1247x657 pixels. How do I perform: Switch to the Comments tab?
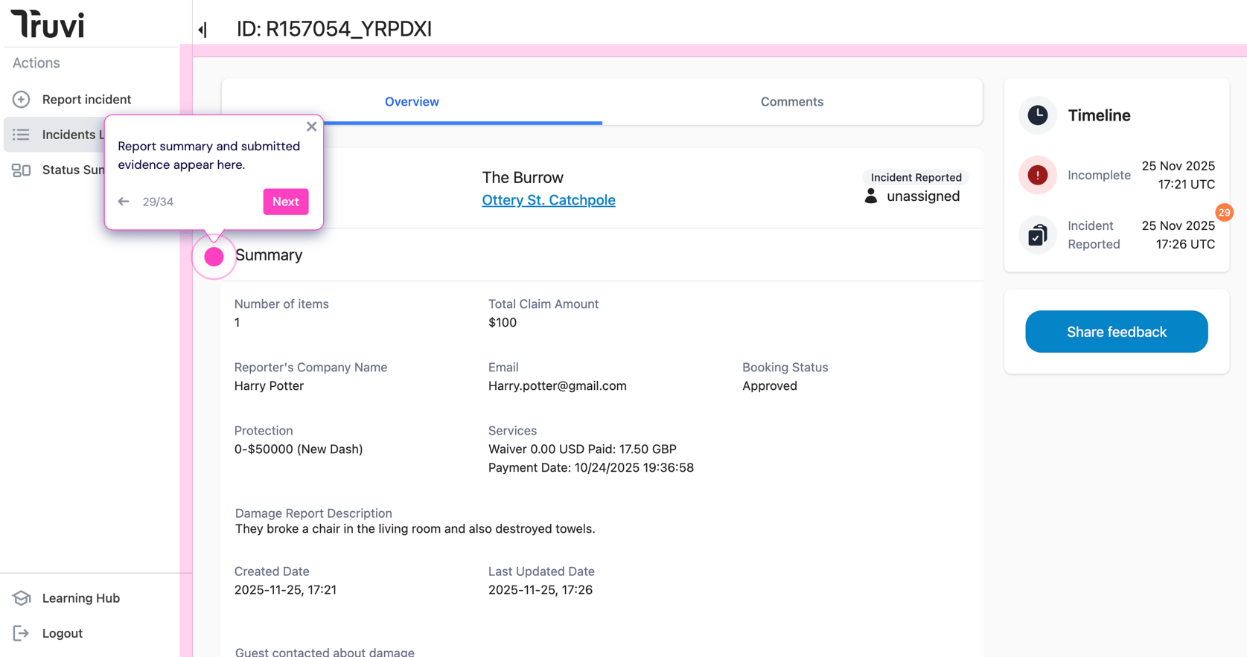click(791, 102)
